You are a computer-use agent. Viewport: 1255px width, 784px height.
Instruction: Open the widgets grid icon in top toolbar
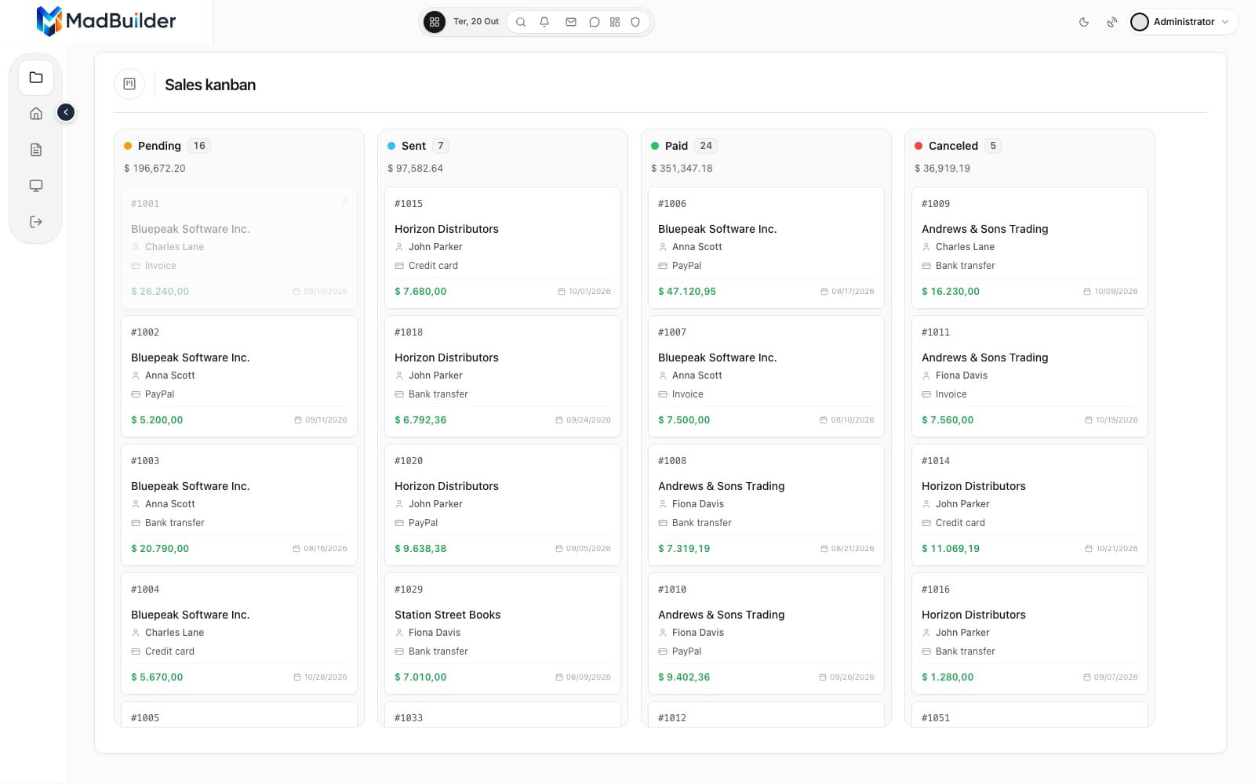point(615,22)
